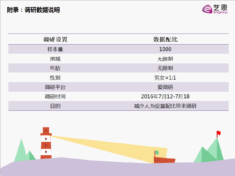Screen dimensions: 235x176
Task: Click the 年龄 row label
Action: click(55, 68)
